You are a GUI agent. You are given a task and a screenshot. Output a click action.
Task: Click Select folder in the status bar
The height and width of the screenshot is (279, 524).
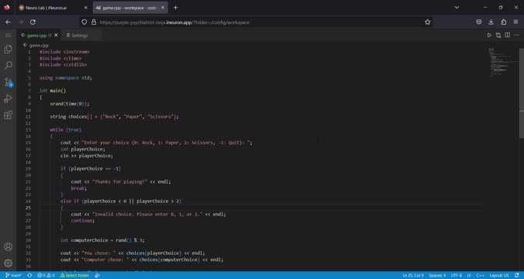75,275
